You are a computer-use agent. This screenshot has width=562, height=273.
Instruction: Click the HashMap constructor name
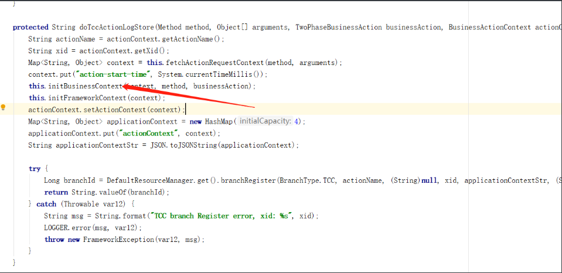point(219,121)
